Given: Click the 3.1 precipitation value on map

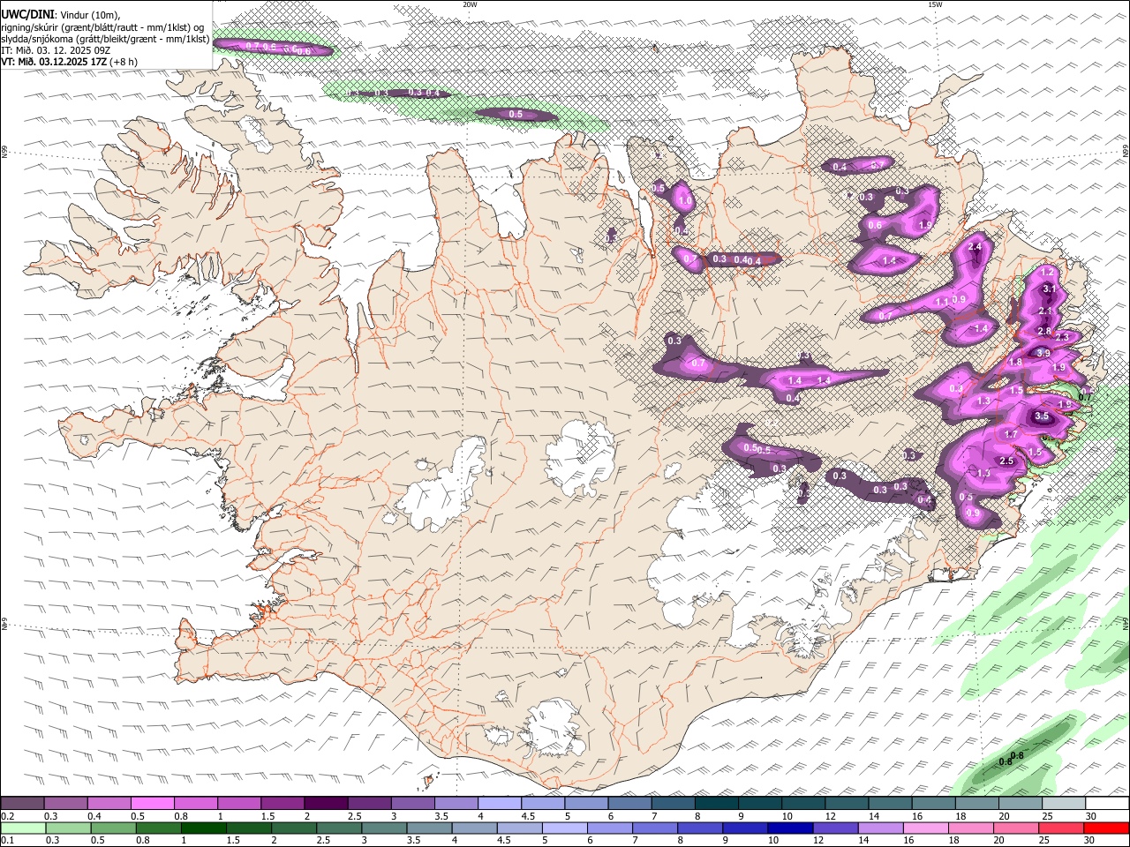Looking at the screenshot, I should (x=1050, y=289).
